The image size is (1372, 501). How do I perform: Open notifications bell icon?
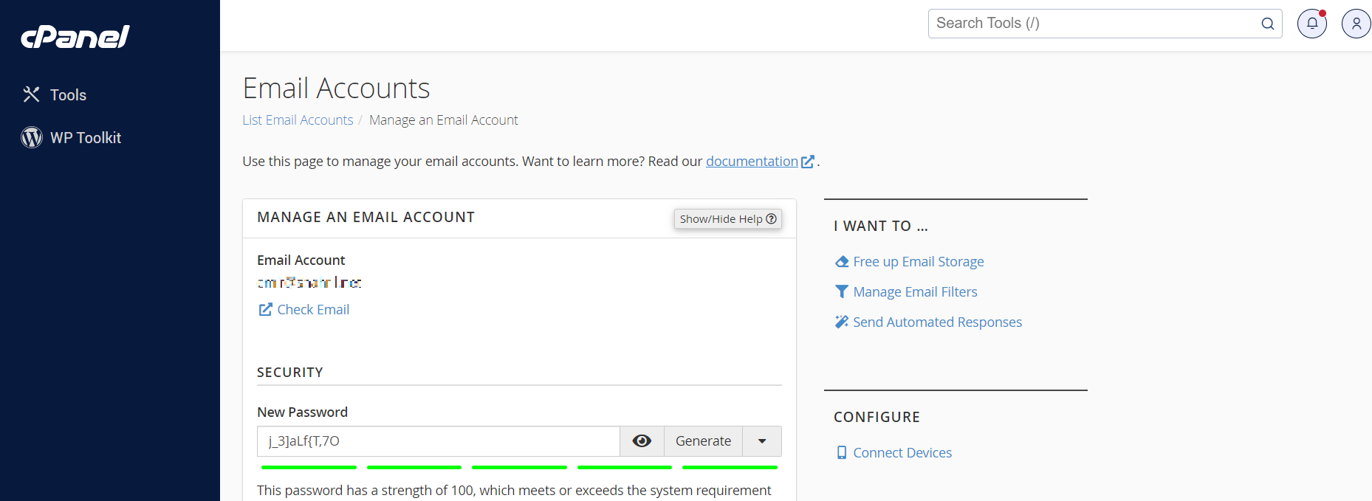click(1312, 24)
